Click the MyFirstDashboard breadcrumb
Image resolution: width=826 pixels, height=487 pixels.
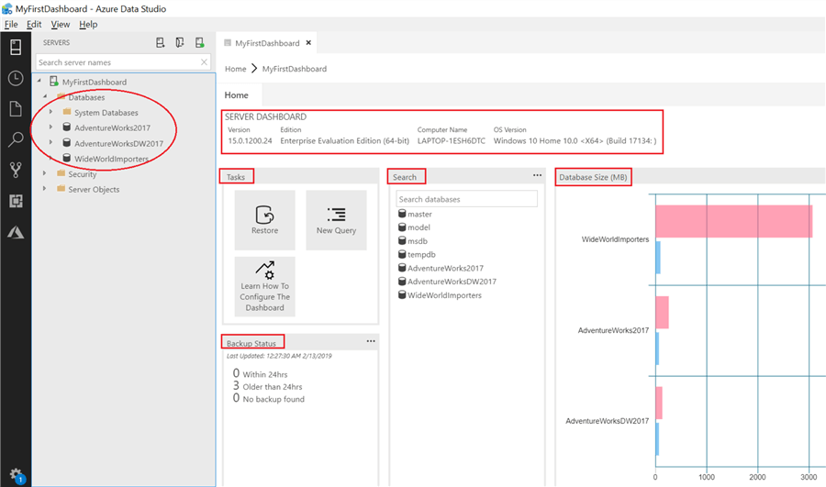(x=295, y=69)
